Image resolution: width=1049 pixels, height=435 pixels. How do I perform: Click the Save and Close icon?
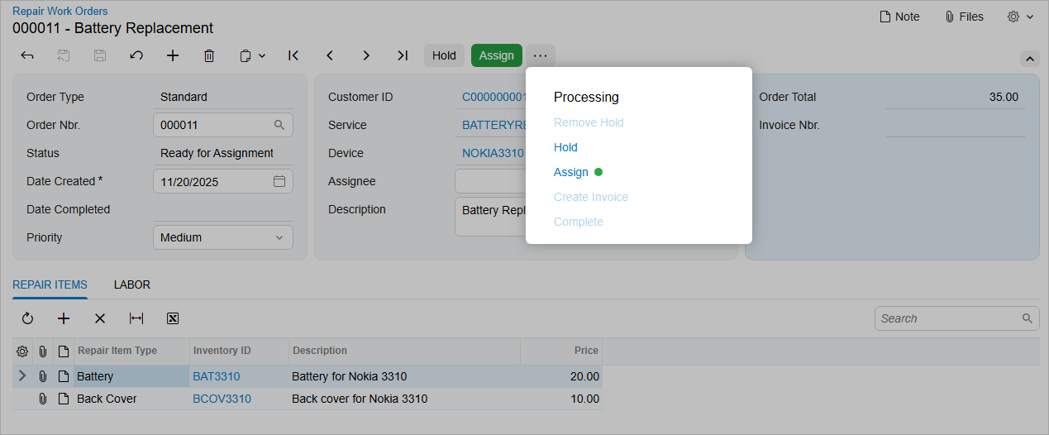tap(64, 55)
